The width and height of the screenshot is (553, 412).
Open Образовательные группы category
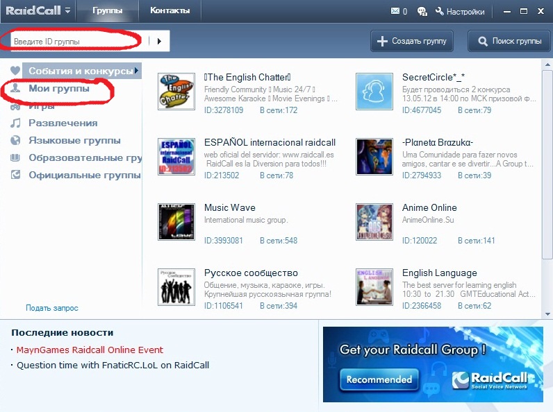point(85,157)
